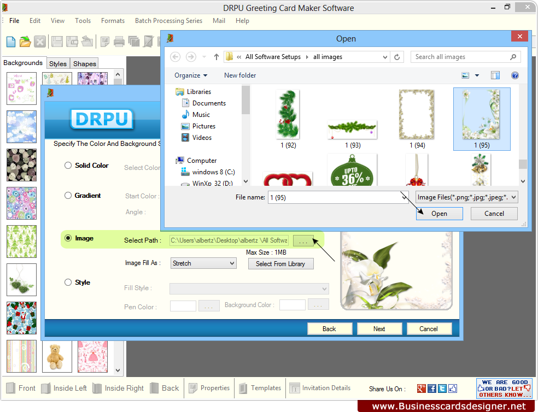538x412 pixels.
Task: Open the file type filter dropdown
Action: tap(466, 197)
